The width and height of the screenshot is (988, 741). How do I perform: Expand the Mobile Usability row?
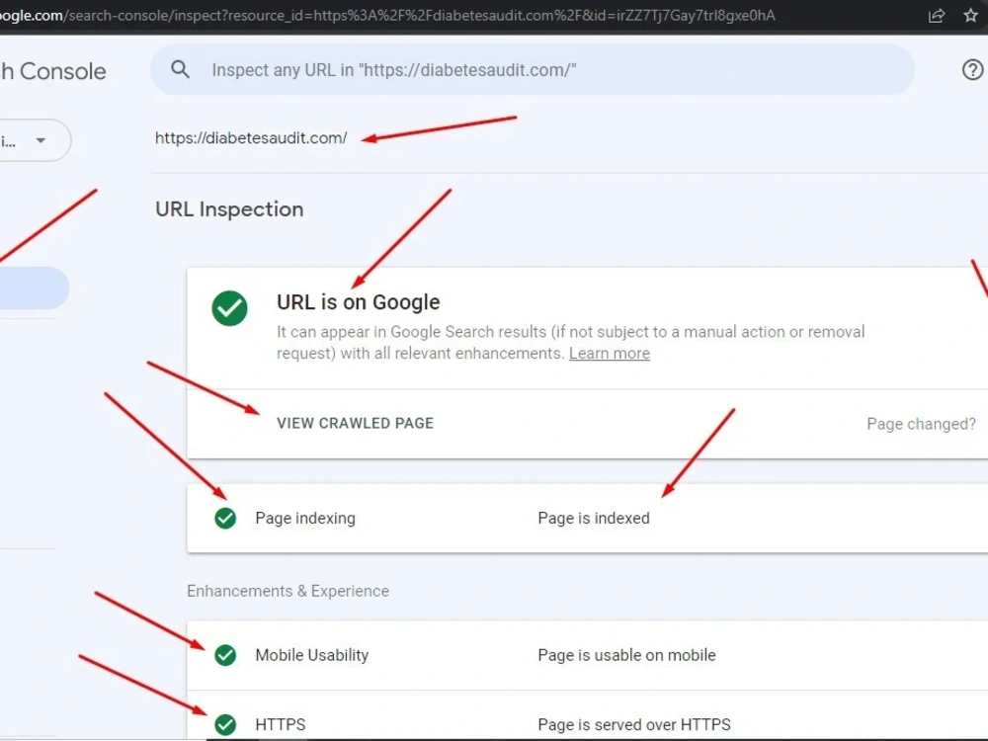[587, 655]
